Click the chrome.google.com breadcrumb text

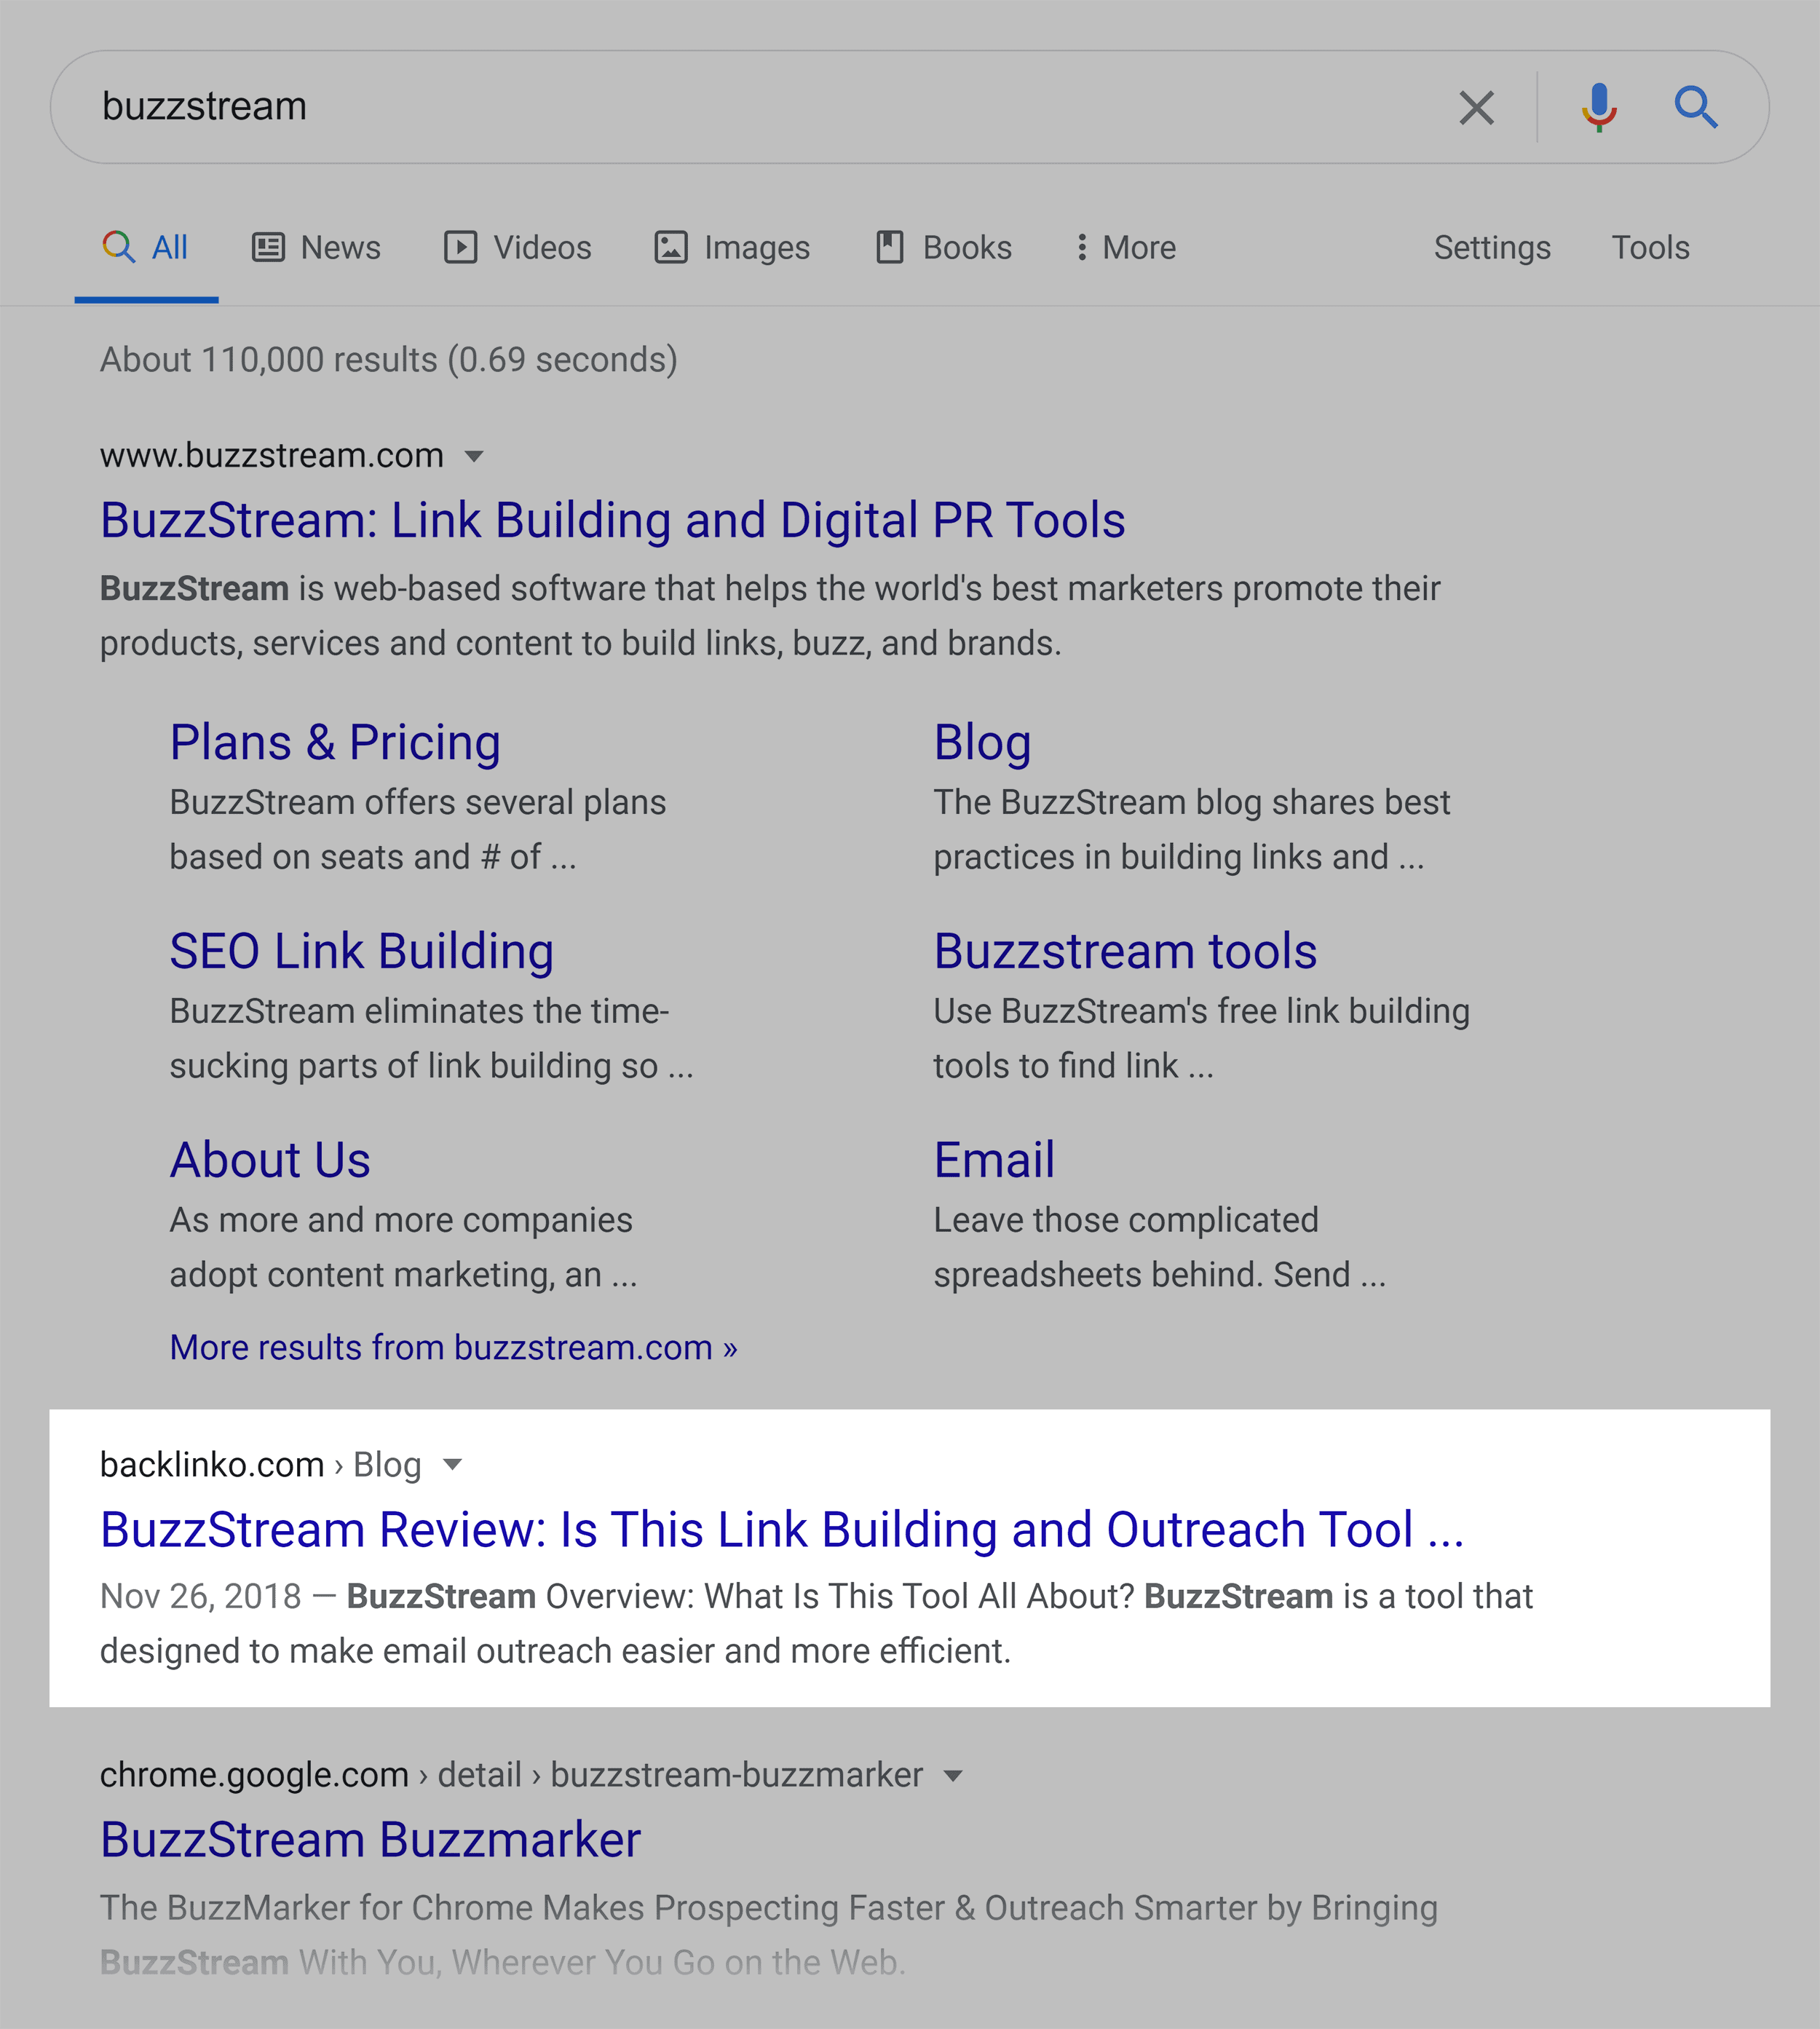(511, 1775)
